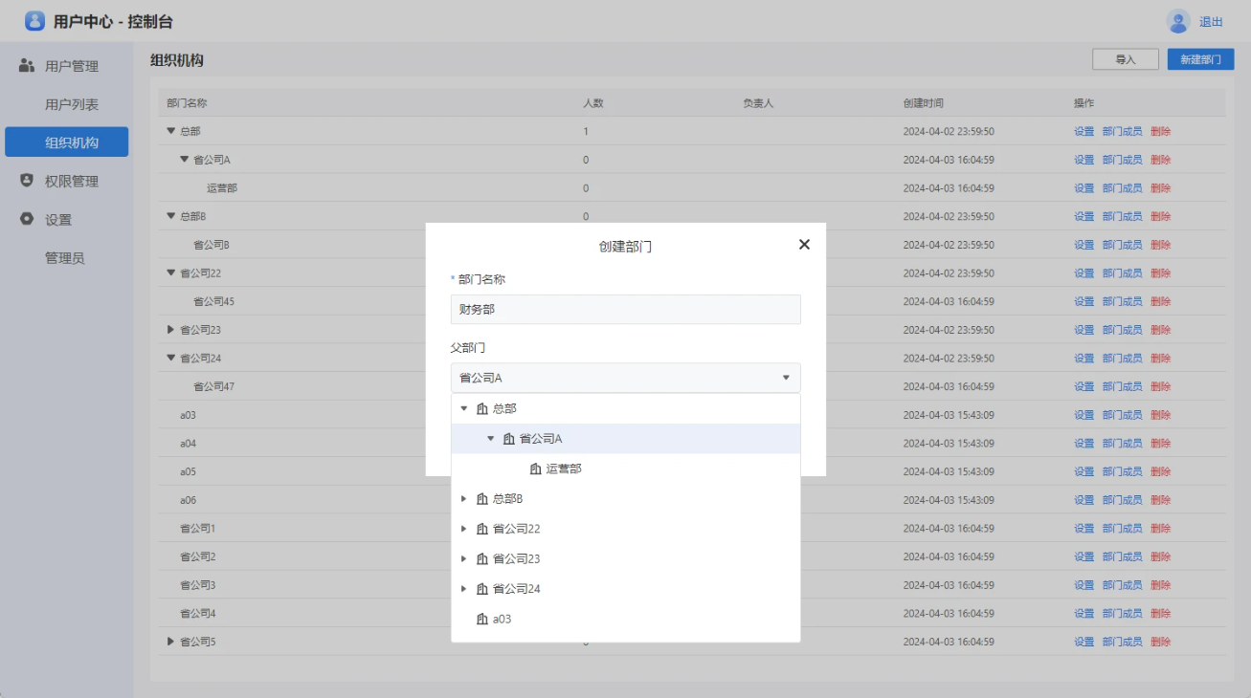Click 删除 in 省公司3 row
Image resolution: width=1251 pixels, height=698 pixels.
(1160, 585)
